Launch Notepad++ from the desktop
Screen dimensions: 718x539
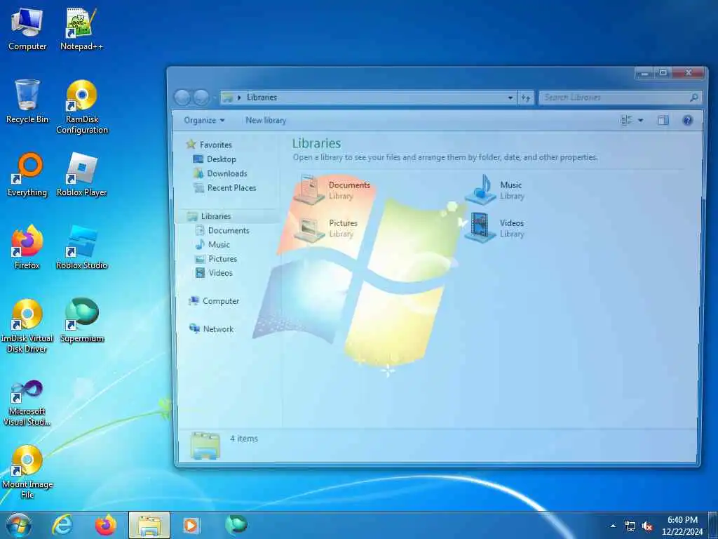tap(81, 29)
